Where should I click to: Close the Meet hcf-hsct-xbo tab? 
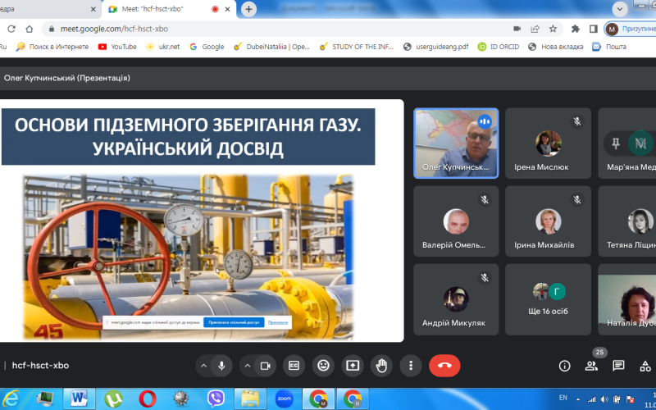pyautogui.click(x=228, y=9)
